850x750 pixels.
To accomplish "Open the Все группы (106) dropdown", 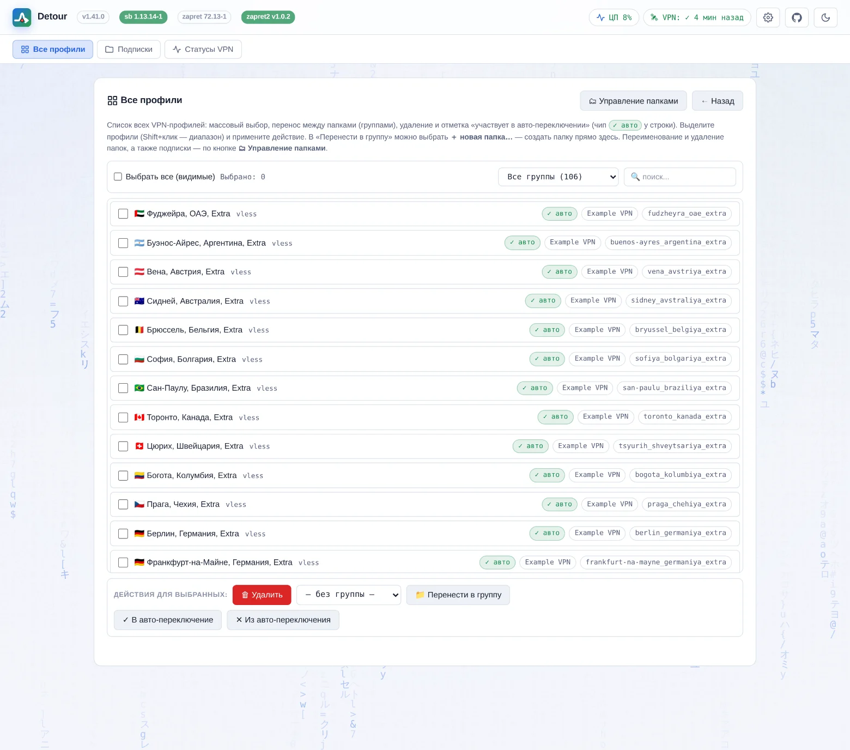I will point(558,177).
